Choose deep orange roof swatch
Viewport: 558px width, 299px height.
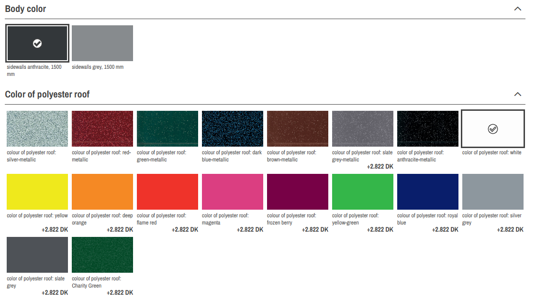[x=102, y=192]
